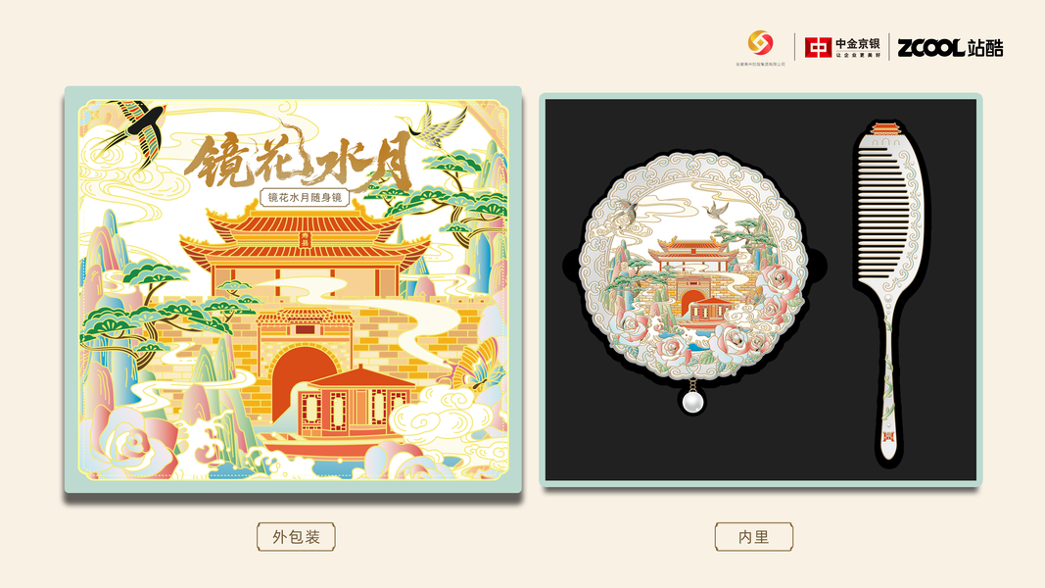This screenshot has height=588, width=1045.
Task: Click the 内里 label button
Action: tap(754, 537)
